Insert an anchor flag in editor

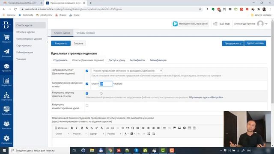pyautogui.click(x=174, y=128)
